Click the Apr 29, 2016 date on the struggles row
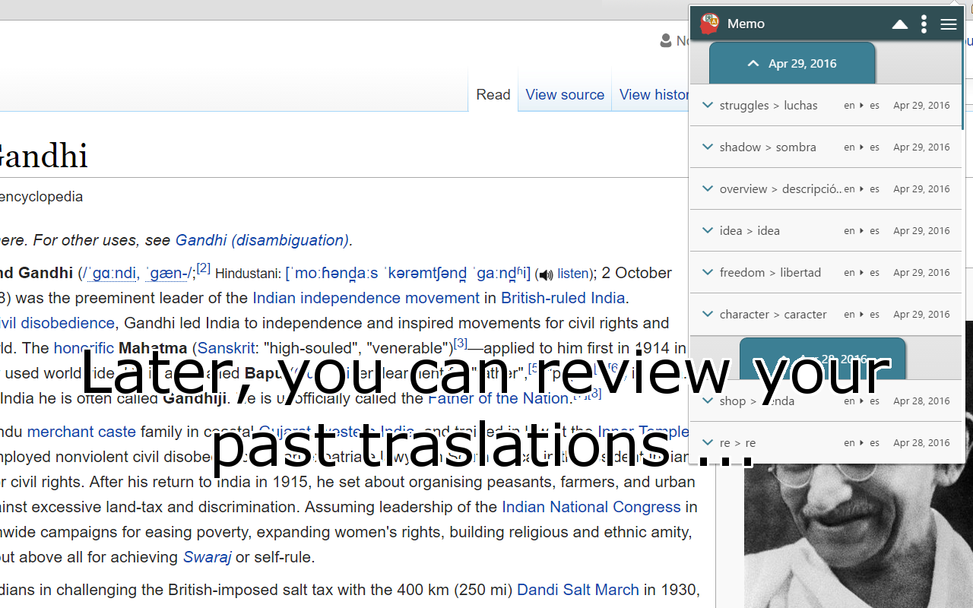Image resolution: width=973 pixels, height=608 pixels. (x=921, y=106)
